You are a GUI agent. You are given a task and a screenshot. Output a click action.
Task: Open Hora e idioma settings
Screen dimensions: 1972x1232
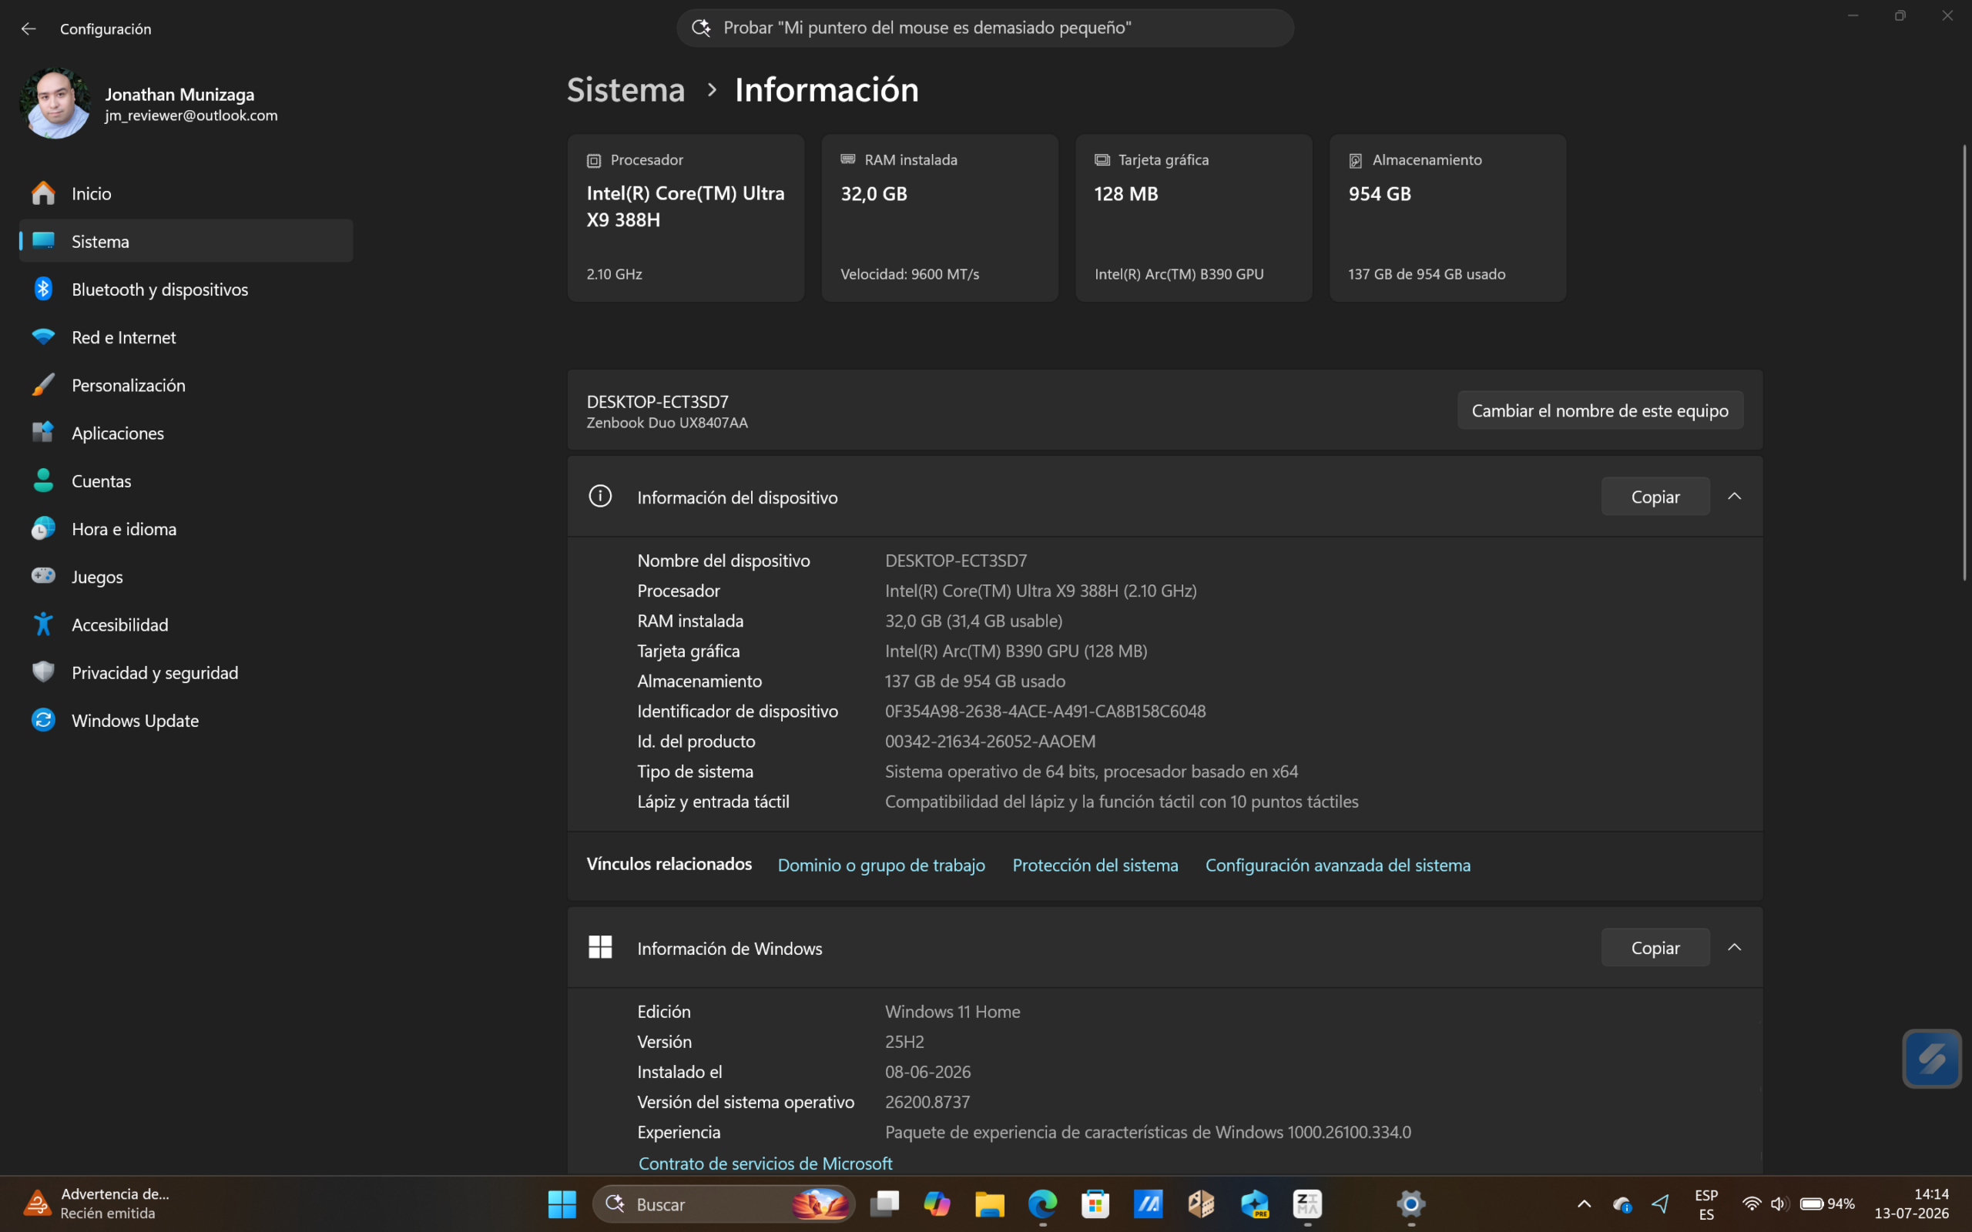186,529
